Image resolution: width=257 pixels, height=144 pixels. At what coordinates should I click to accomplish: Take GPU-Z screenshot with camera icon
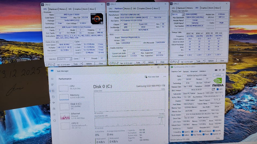point(216,70)
